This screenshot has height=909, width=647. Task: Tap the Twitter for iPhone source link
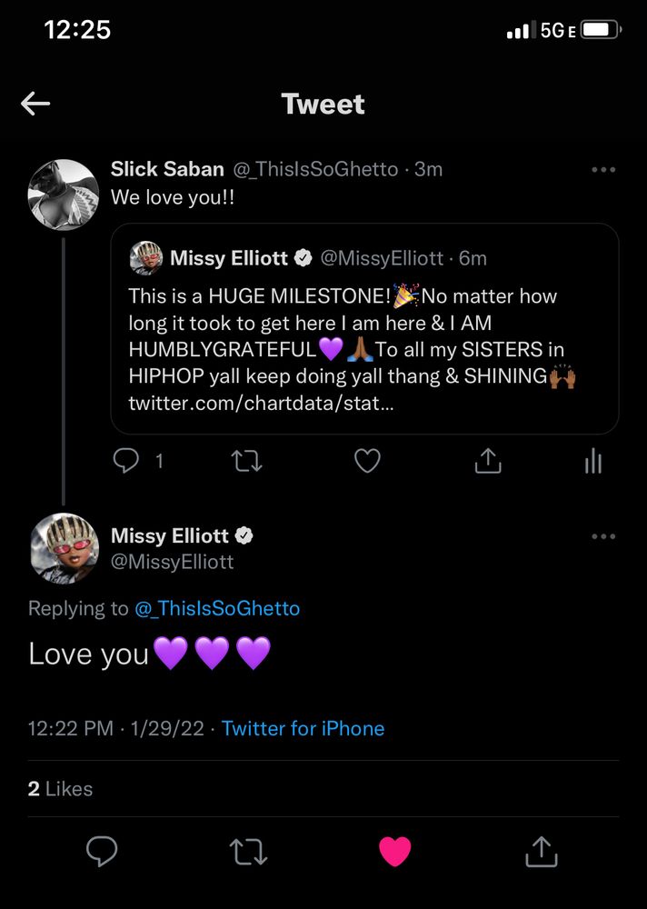coord(303,728)
